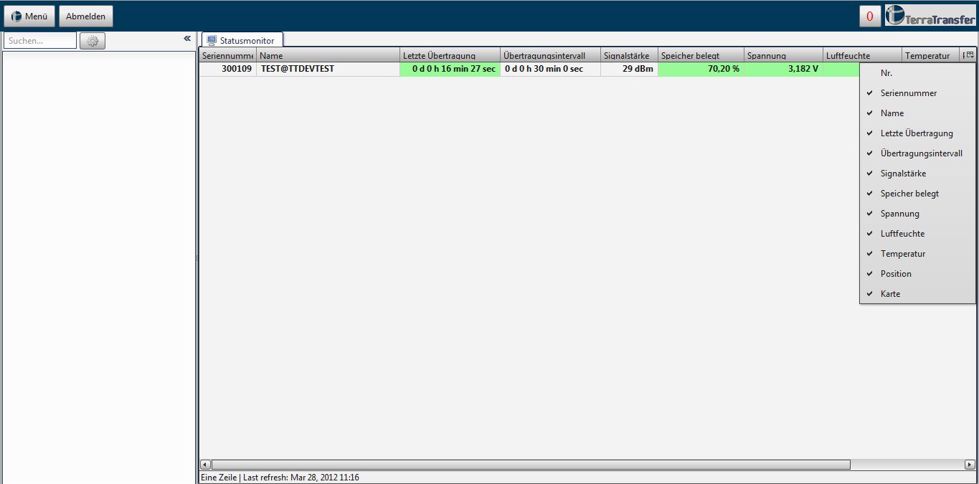
Task: Toggle Temperatur in column menu
Action: coord(917,254)
